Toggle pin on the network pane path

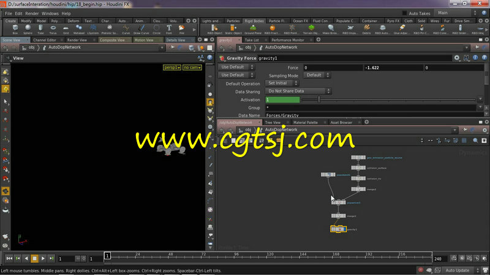tap(465, 130)
